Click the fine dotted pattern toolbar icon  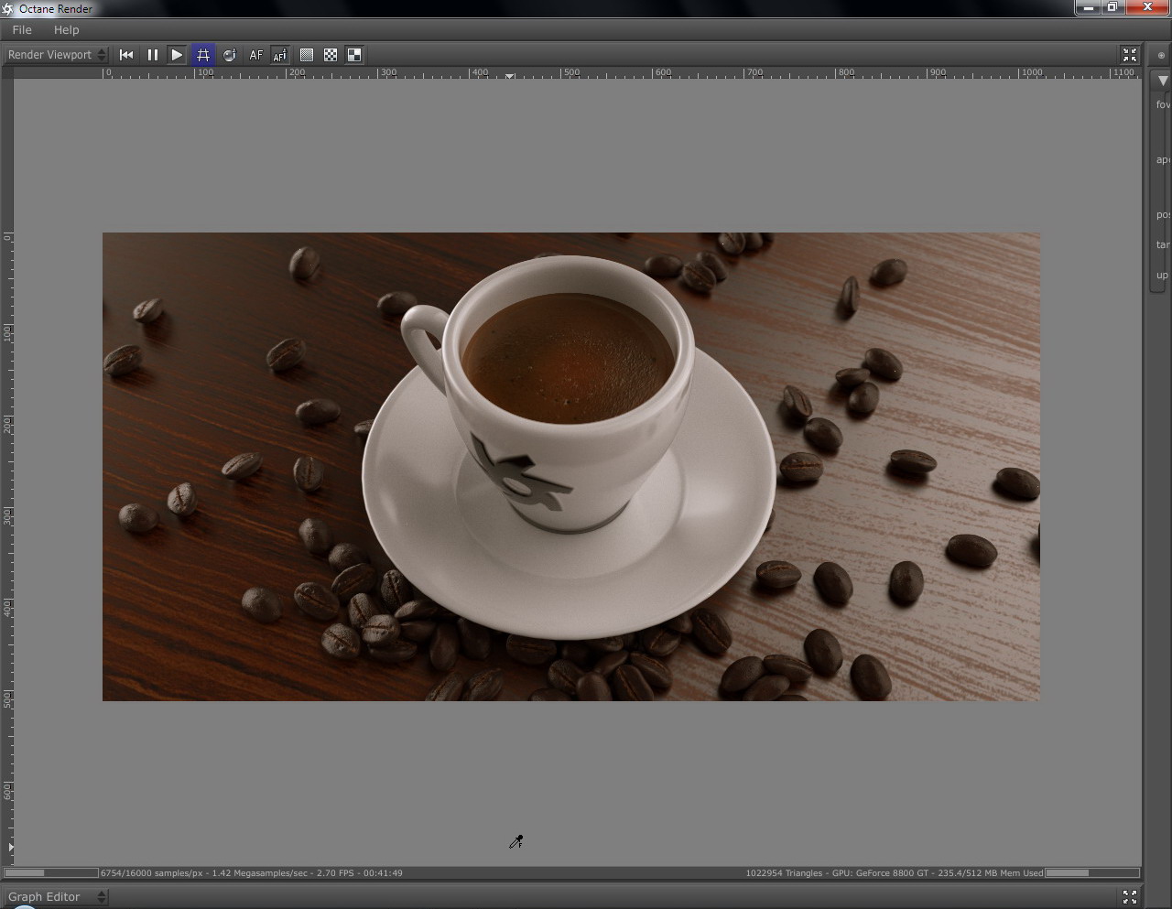click(x=307, y=55)
